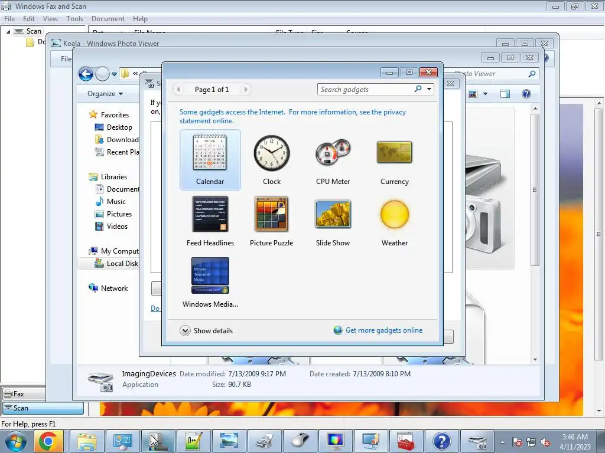Open Help and Support taskbar icon
The image size is (605, 453).
coord(442,441)
